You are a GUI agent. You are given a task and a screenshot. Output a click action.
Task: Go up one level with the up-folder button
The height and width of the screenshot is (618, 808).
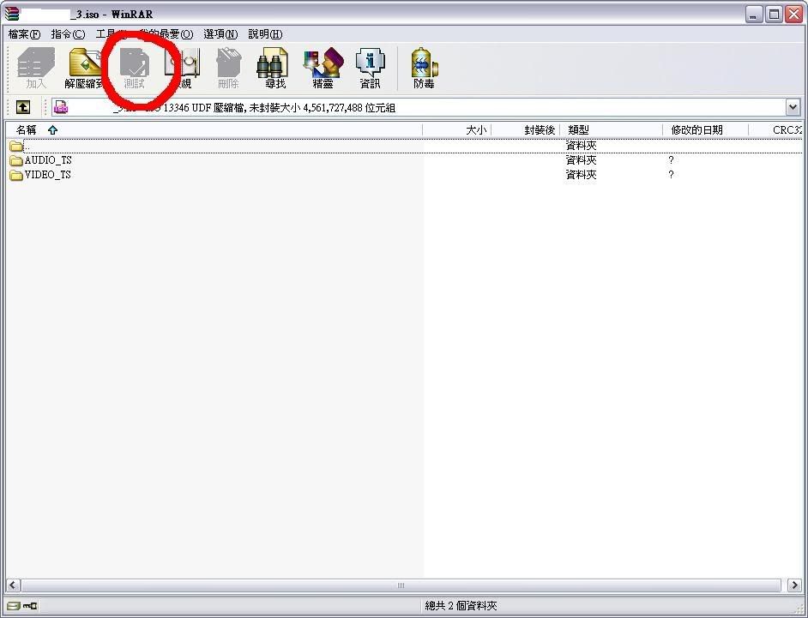(23, 107)
